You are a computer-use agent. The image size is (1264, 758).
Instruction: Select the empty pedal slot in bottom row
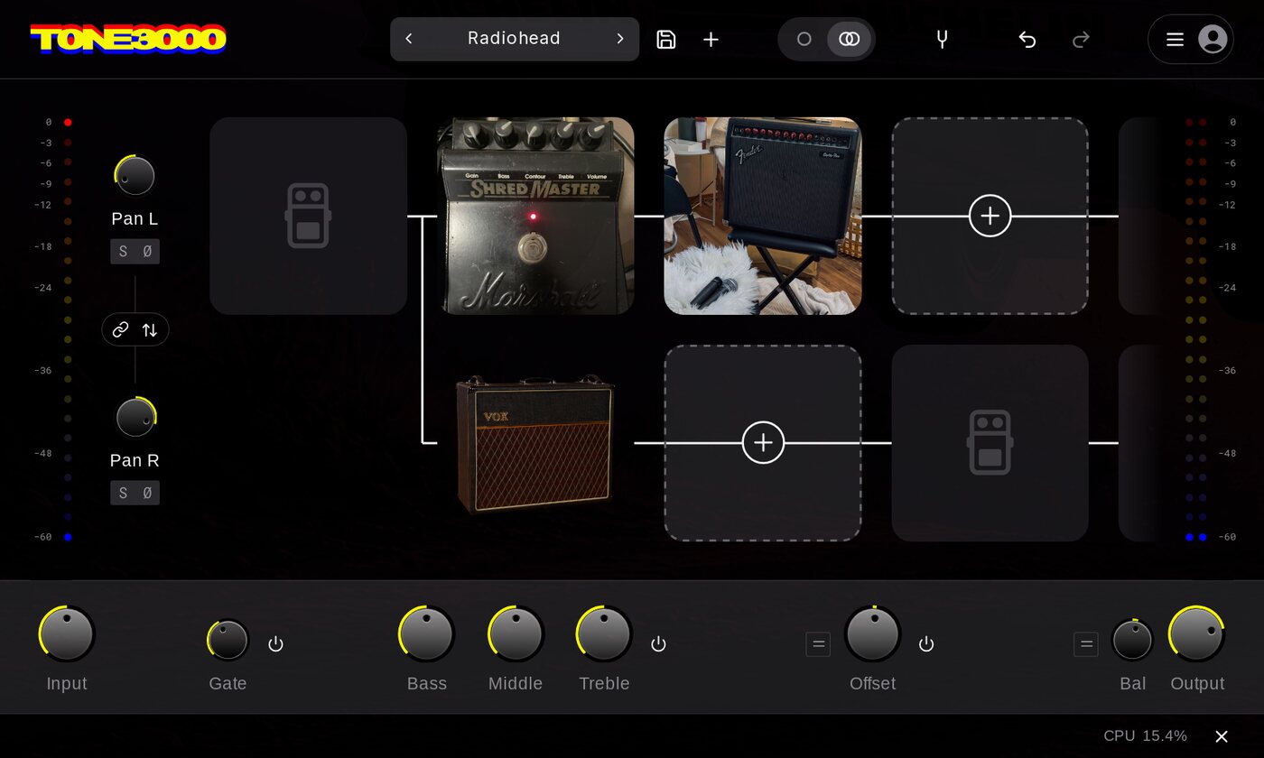[990, 443]
